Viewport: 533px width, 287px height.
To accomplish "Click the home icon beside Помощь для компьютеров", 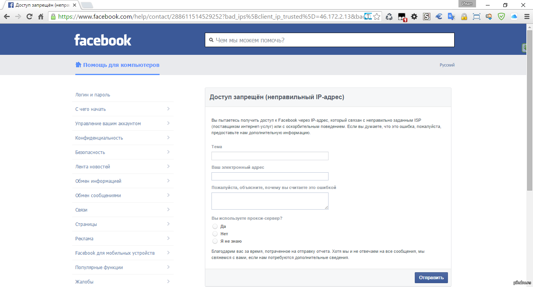I will tap(78, 65).
